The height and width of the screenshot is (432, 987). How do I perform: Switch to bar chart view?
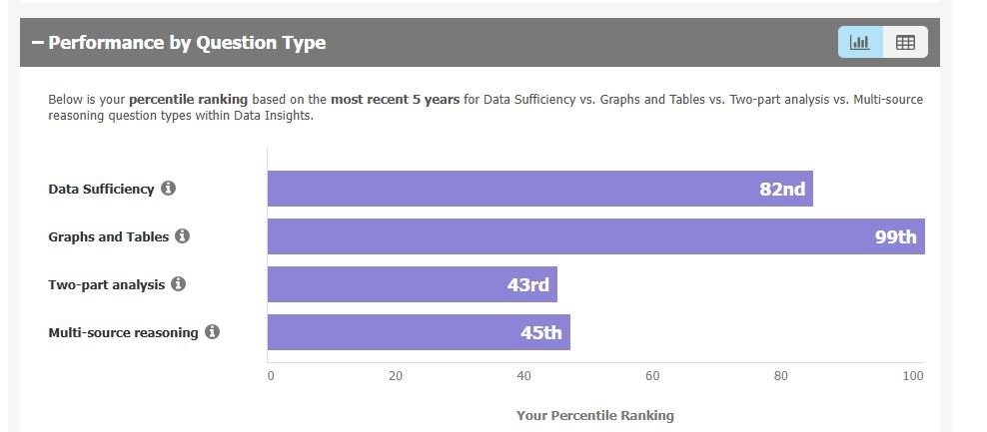pos(859,42)
